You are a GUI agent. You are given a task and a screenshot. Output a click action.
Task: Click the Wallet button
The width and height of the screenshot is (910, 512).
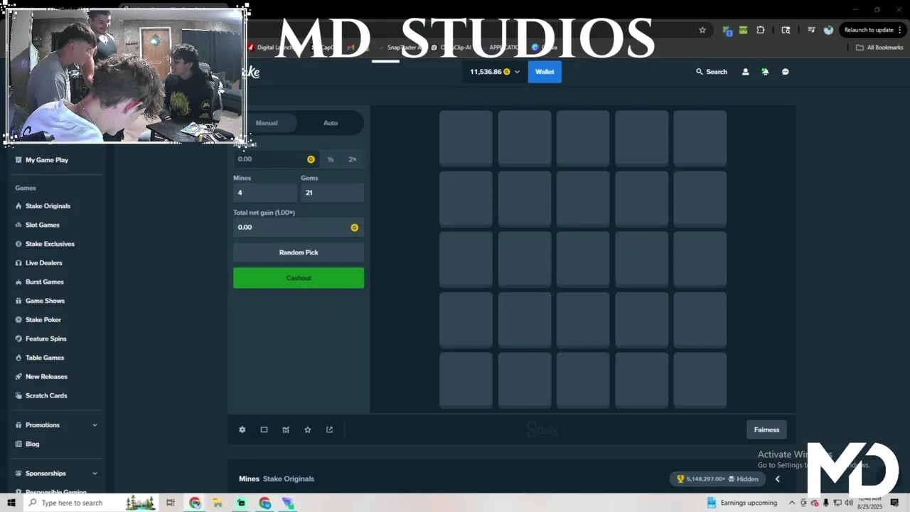click(545, 72)
